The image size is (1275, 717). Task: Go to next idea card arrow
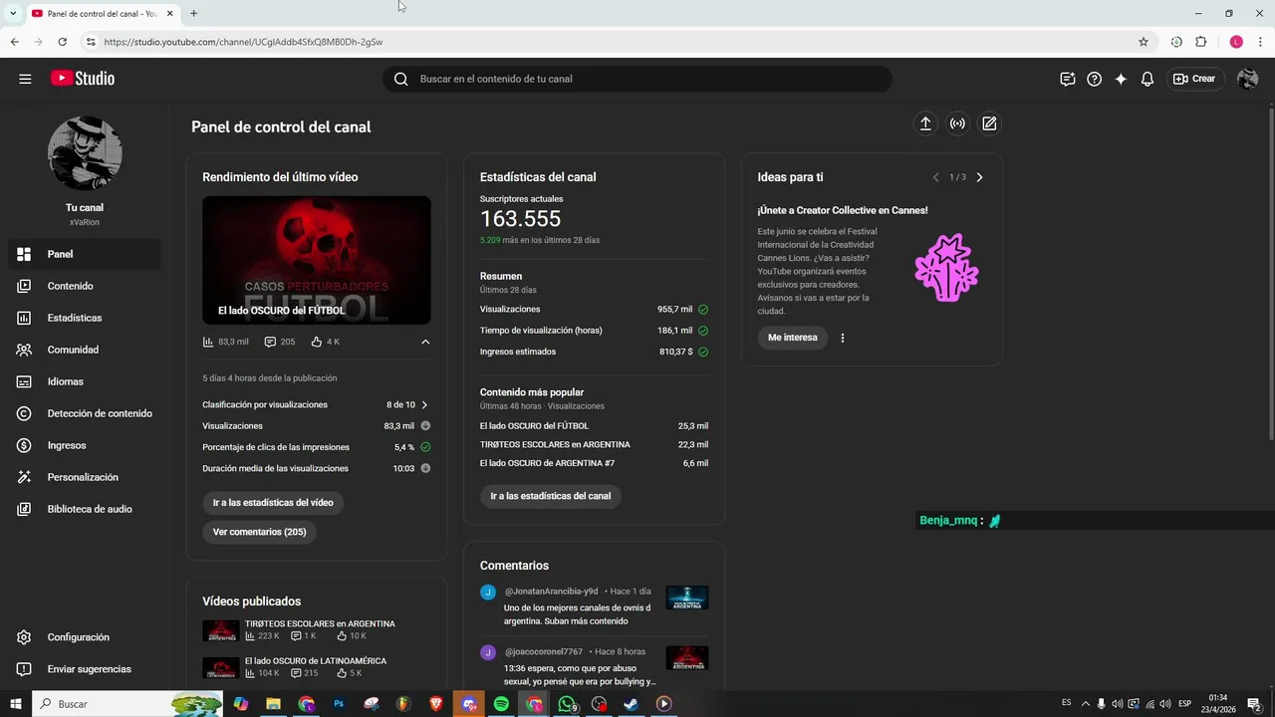coord(979,177)
